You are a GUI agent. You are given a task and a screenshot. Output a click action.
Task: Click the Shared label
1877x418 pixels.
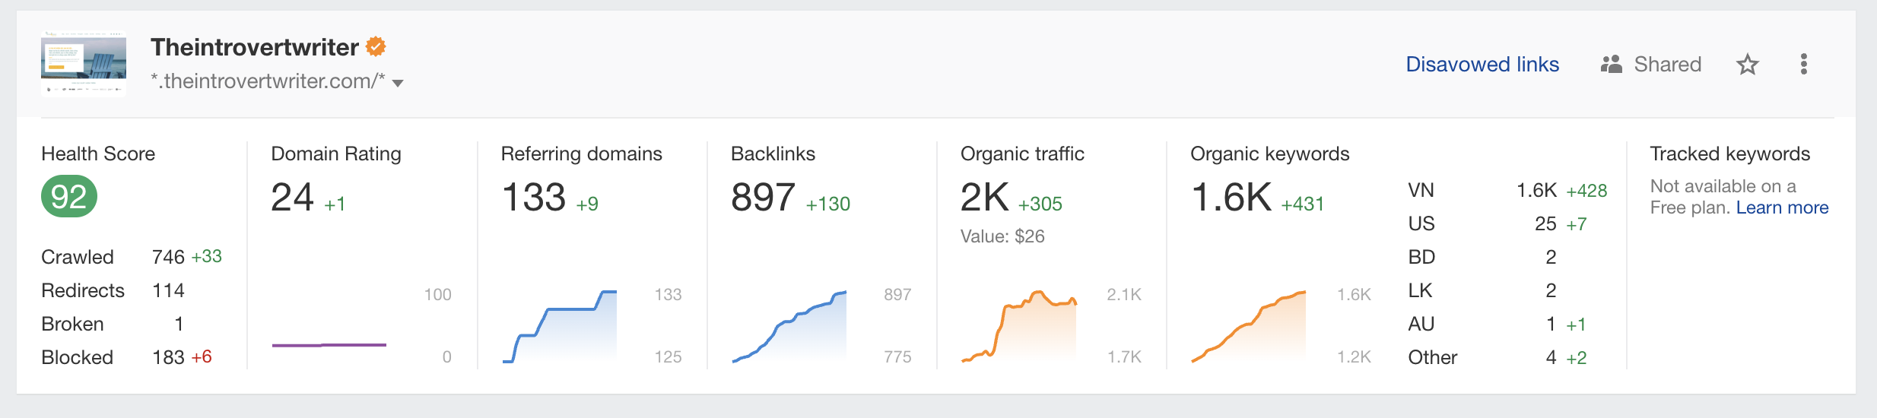[1667, 64]
